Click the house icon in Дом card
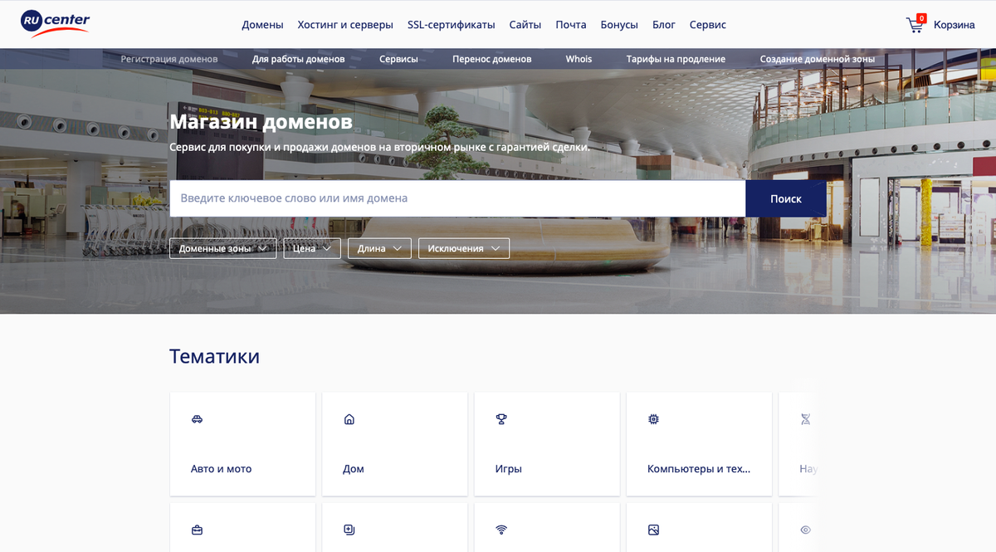Image resolution: width=996 pixels, height=552 pixels. [x=349, y=419]
